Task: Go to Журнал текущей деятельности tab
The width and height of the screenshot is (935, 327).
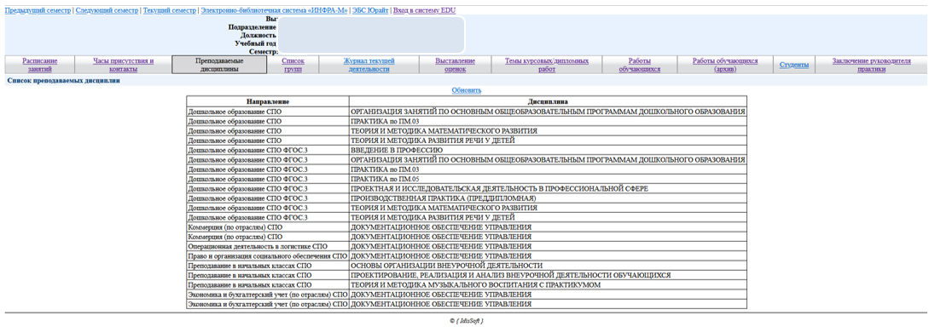Action: click(x=369, y=65)
